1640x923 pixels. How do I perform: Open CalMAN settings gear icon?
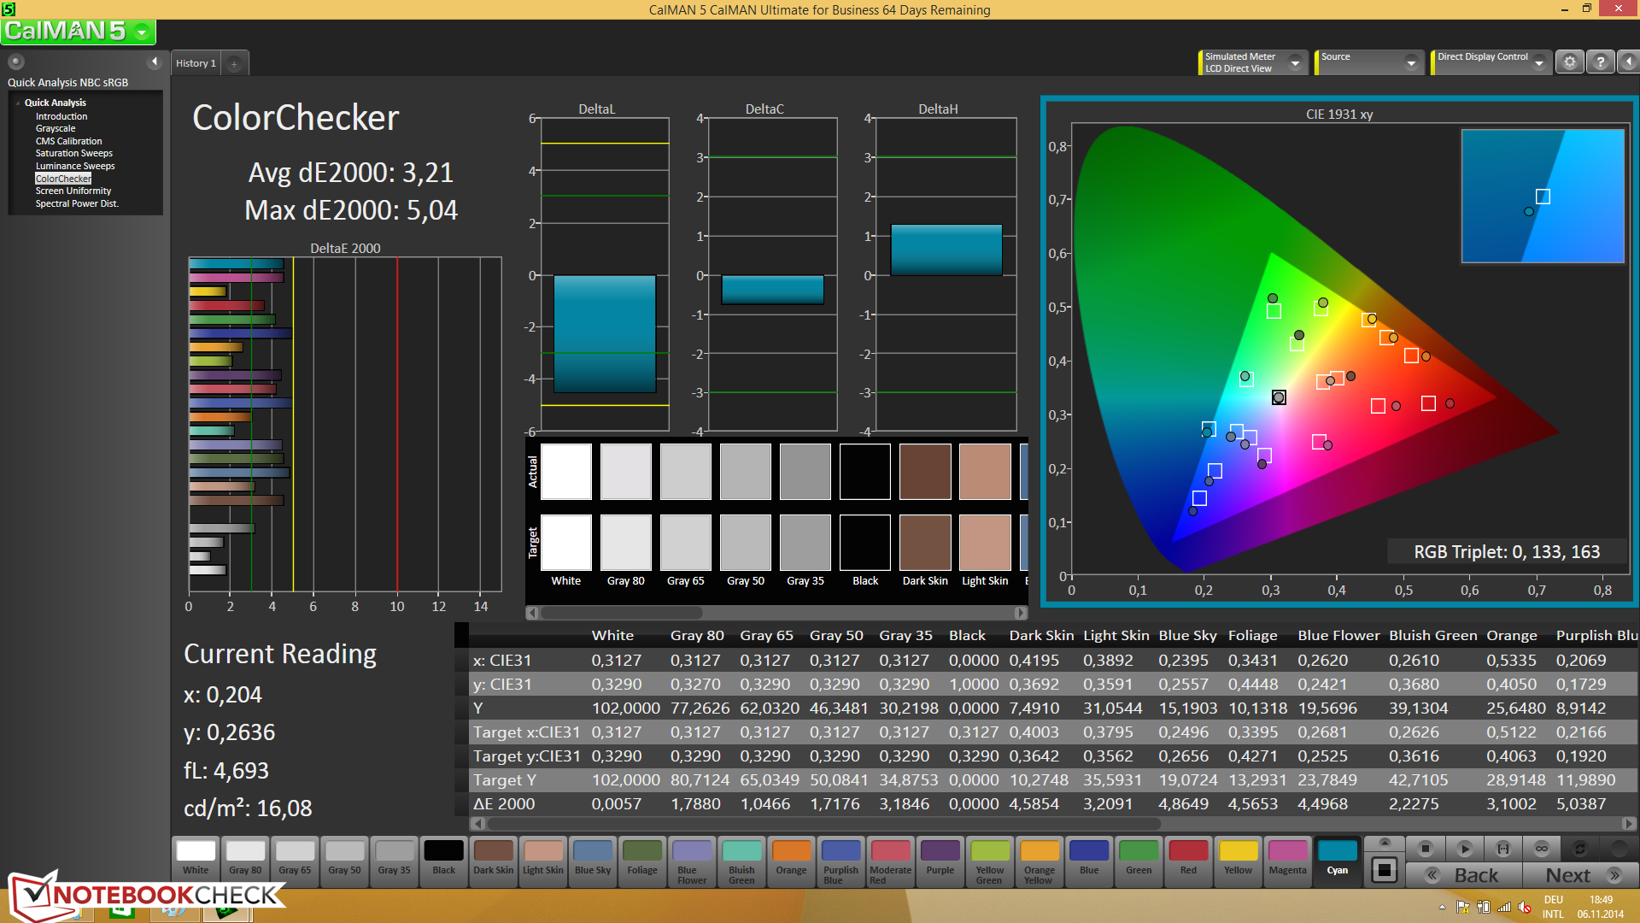1570,62
